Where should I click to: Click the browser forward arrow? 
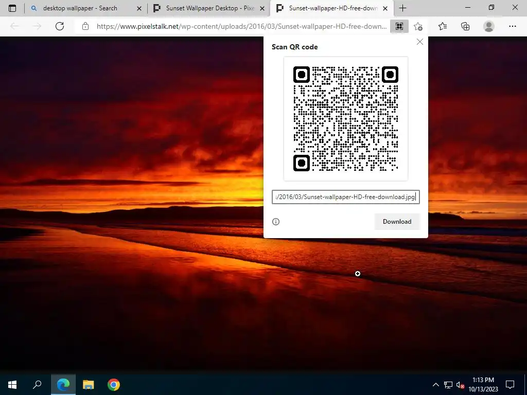(x=37, y=26)
